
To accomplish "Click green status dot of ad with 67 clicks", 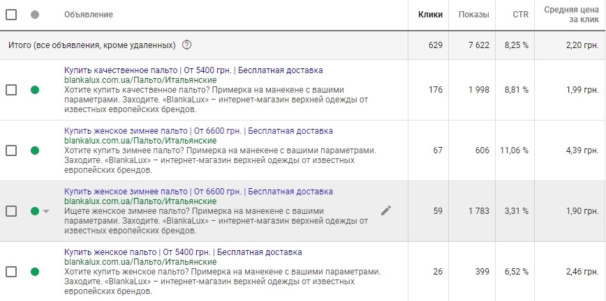I will pos(35,150).
